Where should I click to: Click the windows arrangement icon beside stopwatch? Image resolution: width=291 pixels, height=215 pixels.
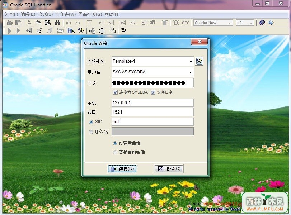pos(112,30)
